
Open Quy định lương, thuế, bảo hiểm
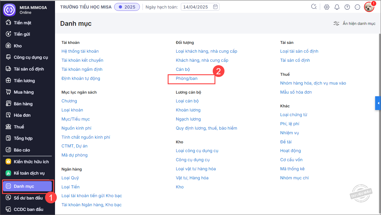(x=207, y=128)
